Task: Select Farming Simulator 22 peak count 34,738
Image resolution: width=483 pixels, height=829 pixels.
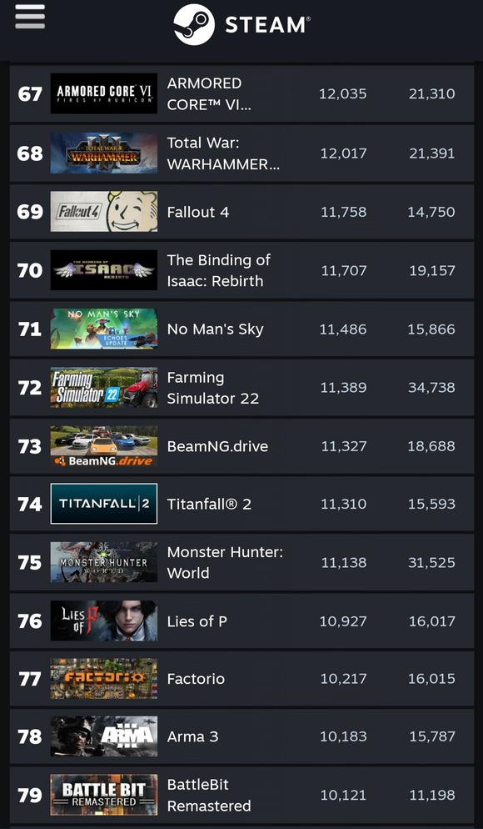Action: click(x=431, y=388)
